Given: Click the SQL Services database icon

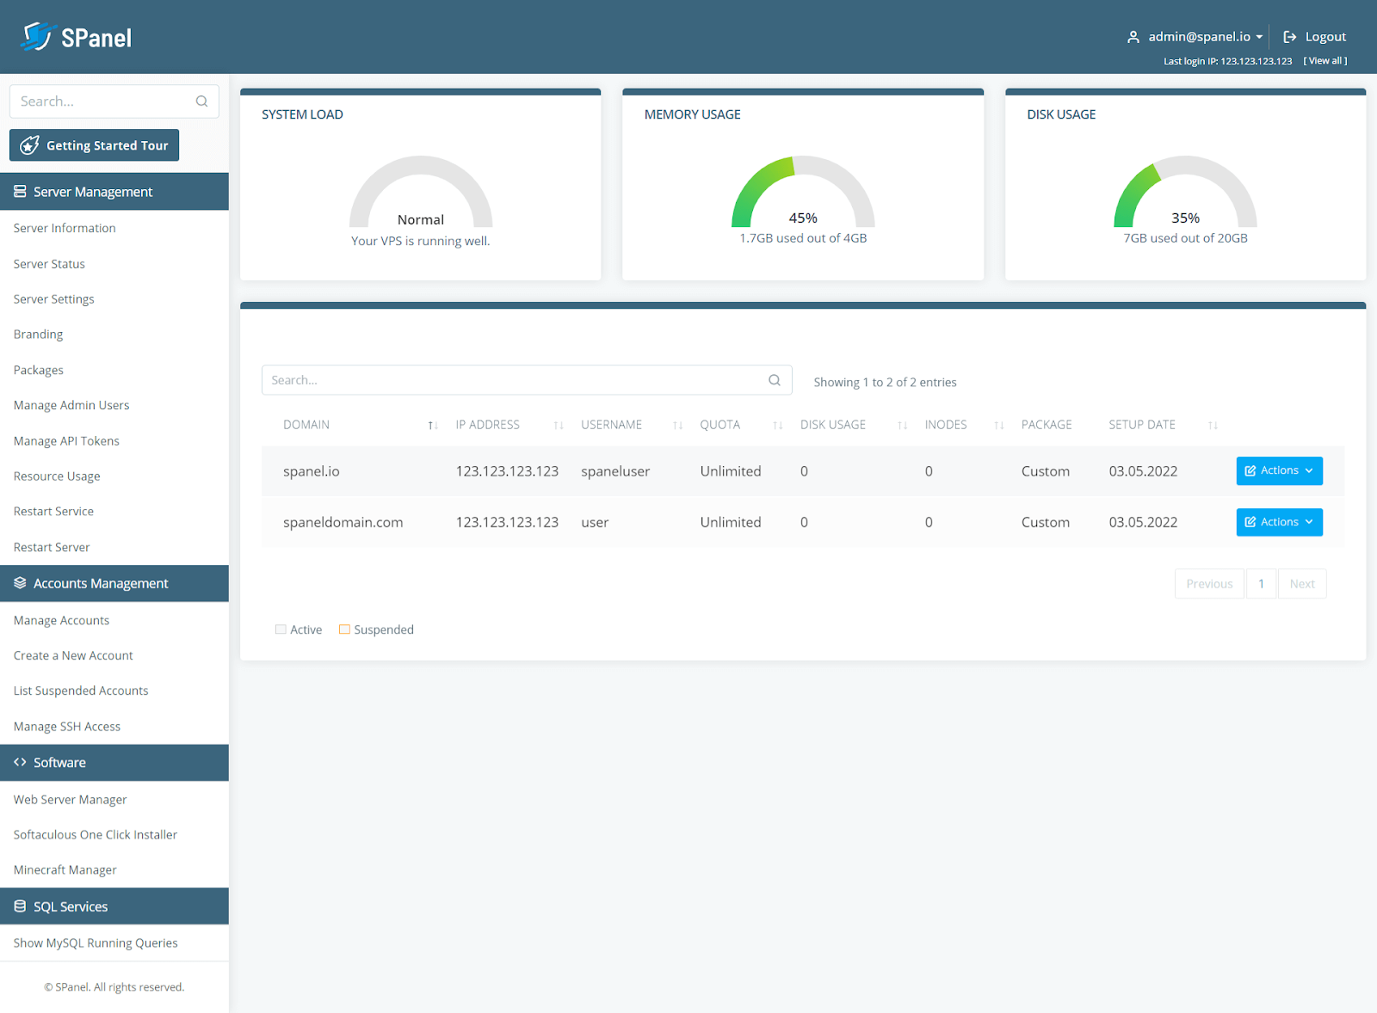Looking at the screenshot, I should point(19,906).
